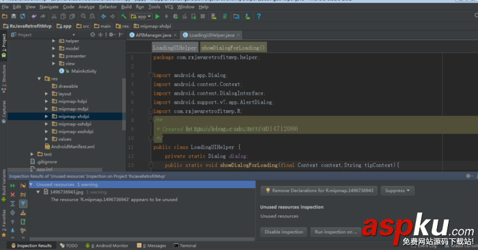
Task: Click the Synchronize icon in the toolbar
Action: click(23, 16)
